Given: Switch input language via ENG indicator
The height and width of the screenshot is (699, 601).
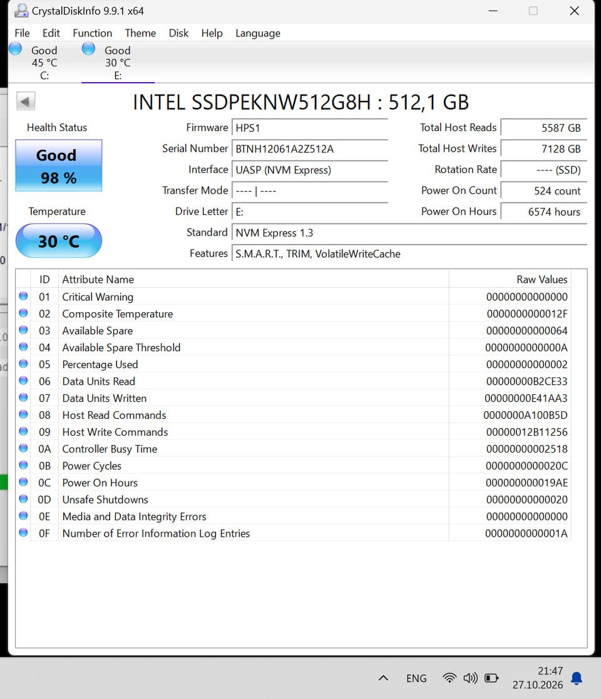Looking at the screenshot, I should coord(416,678).
